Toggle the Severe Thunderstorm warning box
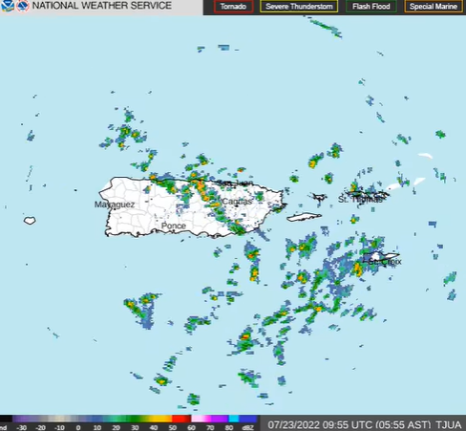 click(299, 7)
